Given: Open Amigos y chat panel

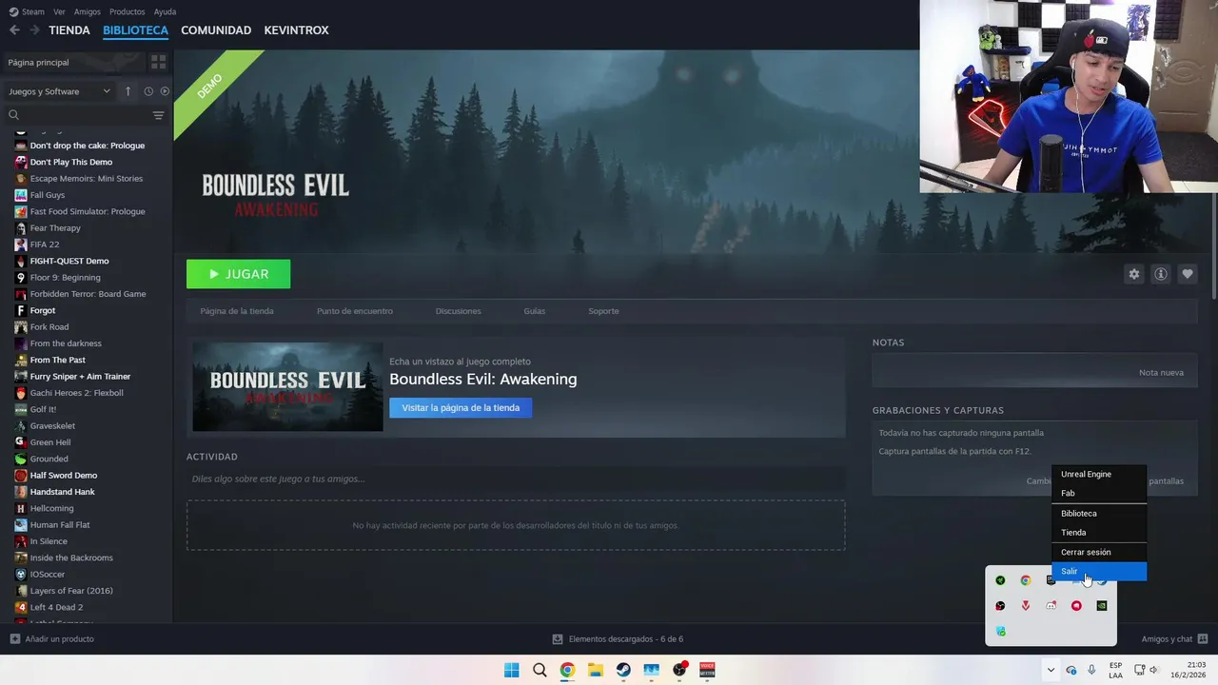Looking at the screenshot, I should point(1174,639).
